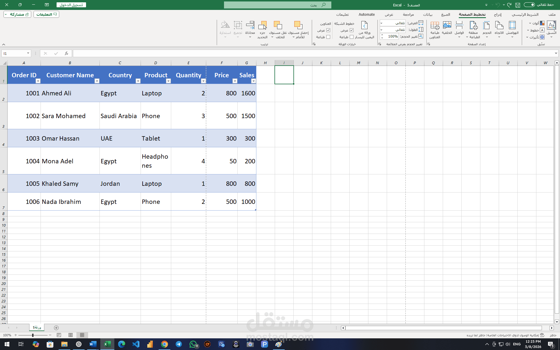Click the formula bar input
This screenshot has width=560, height=350.
click(314, 53)
